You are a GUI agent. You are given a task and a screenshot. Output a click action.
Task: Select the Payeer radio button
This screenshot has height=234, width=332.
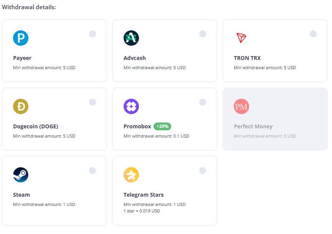click(92, 34)
